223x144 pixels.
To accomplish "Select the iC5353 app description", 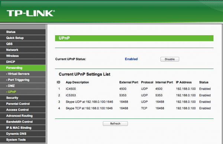I will (x=71, y=95).
